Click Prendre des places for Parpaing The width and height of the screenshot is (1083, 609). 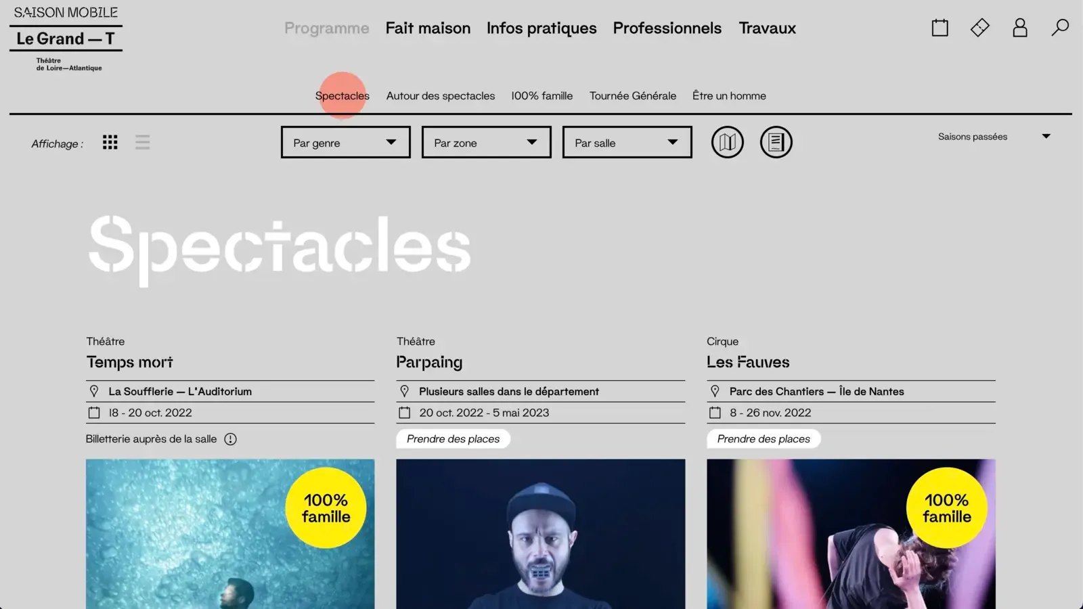[x=454, y=439]
